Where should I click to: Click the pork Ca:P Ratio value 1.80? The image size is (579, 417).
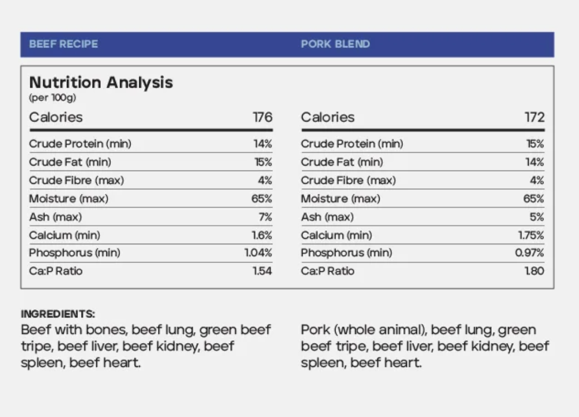(x=534, y=271)
